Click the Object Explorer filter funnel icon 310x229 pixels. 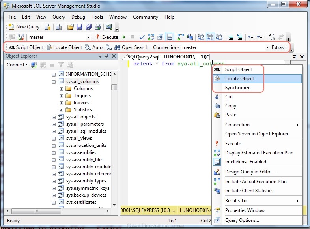coord(61,65)
